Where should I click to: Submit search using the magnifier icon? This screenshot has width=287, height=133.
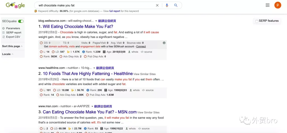(x=176, y=6)
